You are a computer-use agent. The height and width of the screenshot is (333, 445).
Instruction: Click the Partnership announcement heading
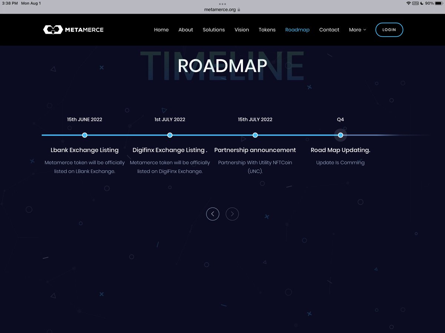click(255, 150)
